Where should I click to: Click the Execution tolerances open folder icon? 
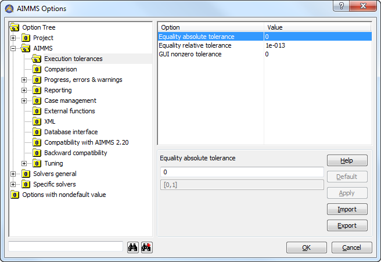coord(37,59)
